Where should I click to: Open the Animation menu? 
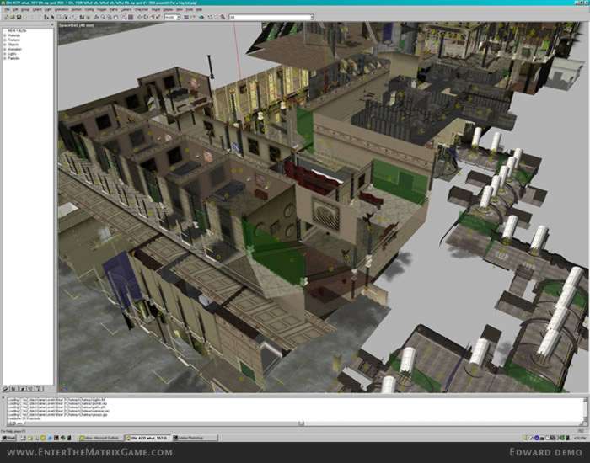62,9
